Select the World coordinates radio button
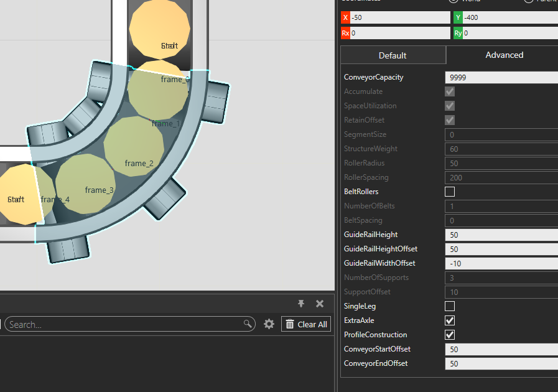 (453, 1)
